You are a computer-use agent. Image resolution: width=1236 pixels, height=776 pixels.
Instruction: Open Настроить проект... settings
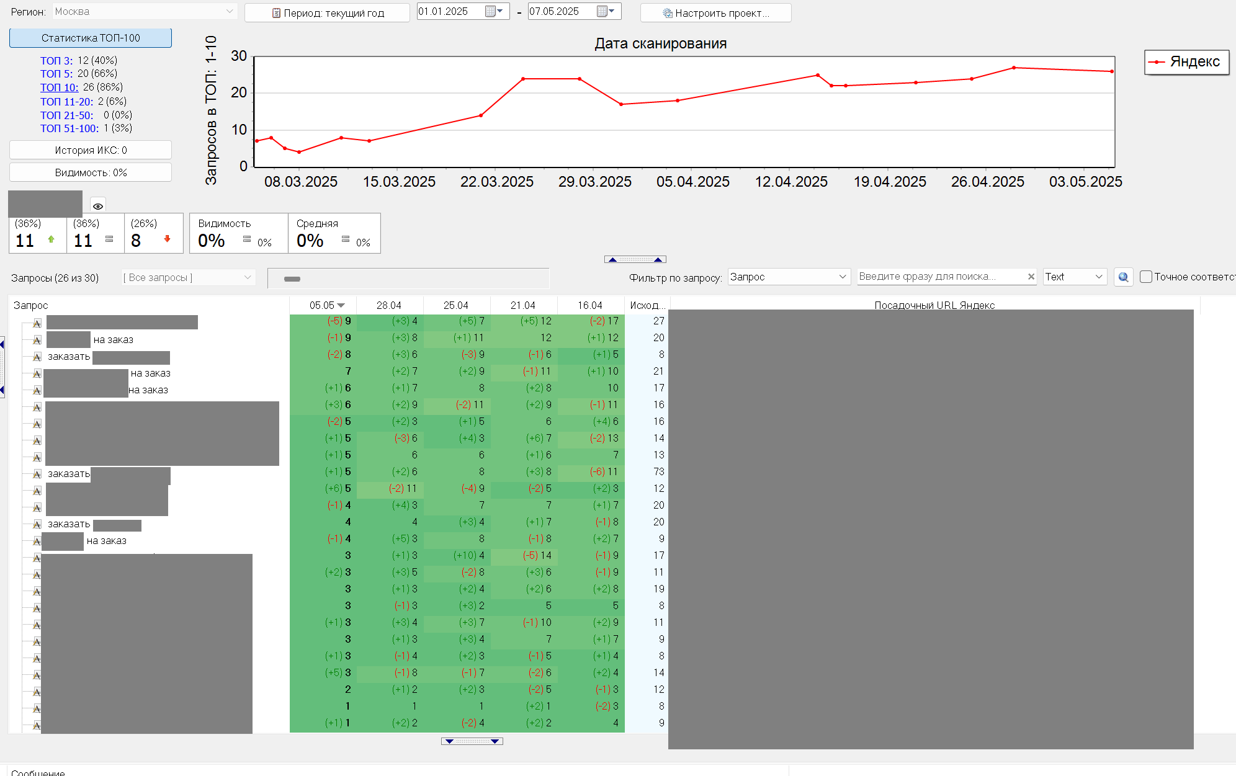[715, 13]
